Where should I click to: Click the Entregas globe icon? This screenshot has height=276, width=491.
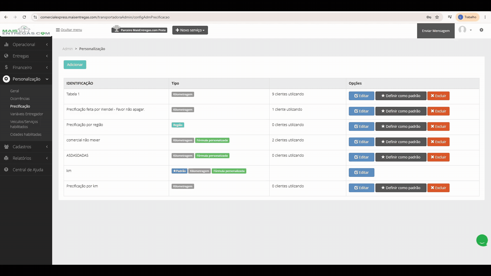click(x=6, y=56)
